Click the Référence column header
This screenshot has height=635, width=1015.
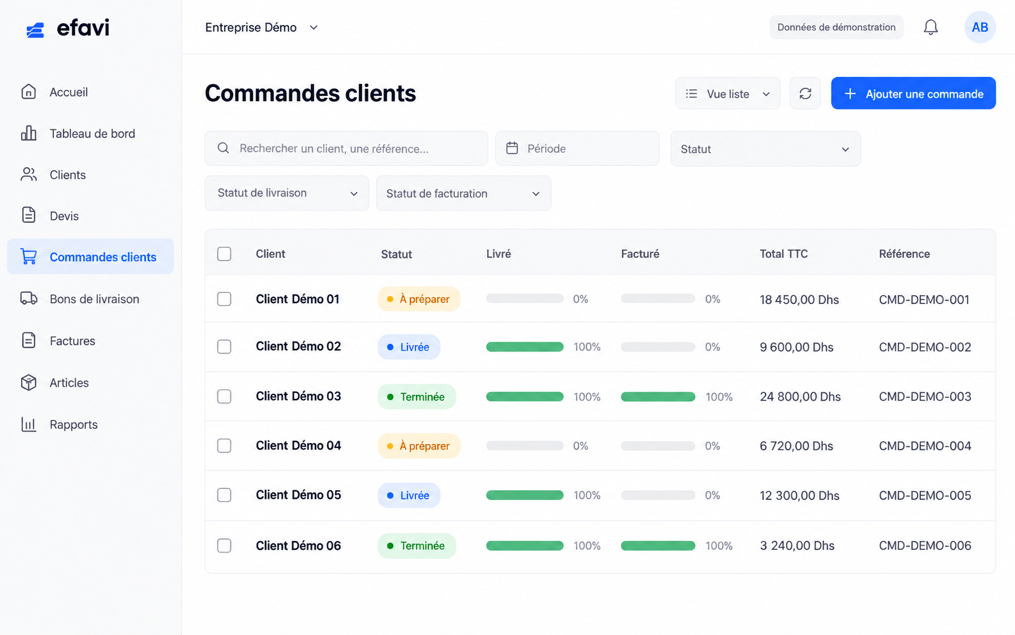[904, 253]
